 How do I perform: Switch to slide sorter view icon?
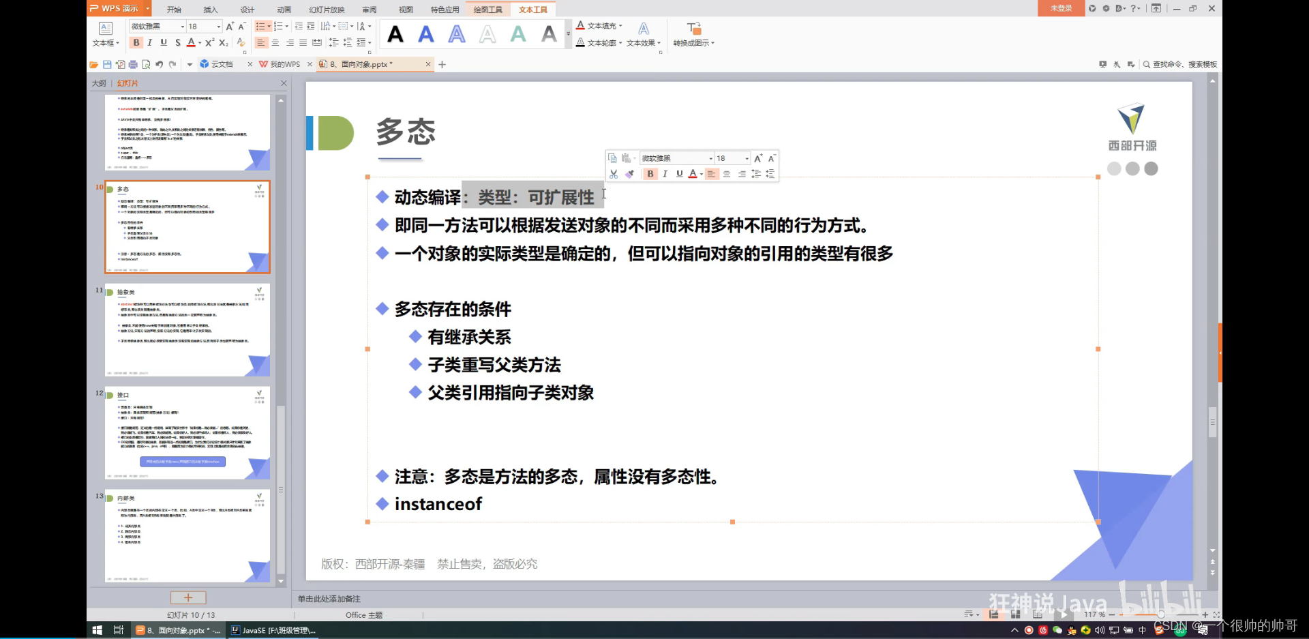[x=1015, y=614]
